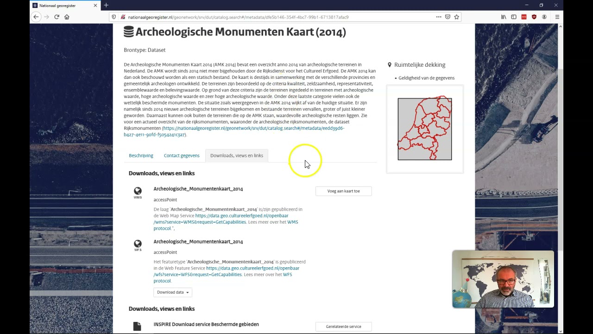Click the 'Brontype: Dataset' text
Viewport: 593px width, 334px height.
point(145,50)
